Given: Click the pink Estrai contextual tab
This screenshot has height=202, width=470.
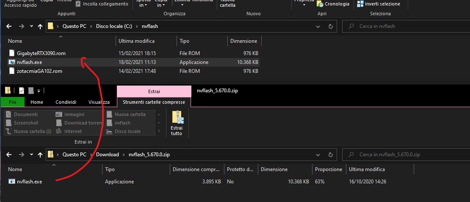Looking at the screenshot, I should coord(154,91).
